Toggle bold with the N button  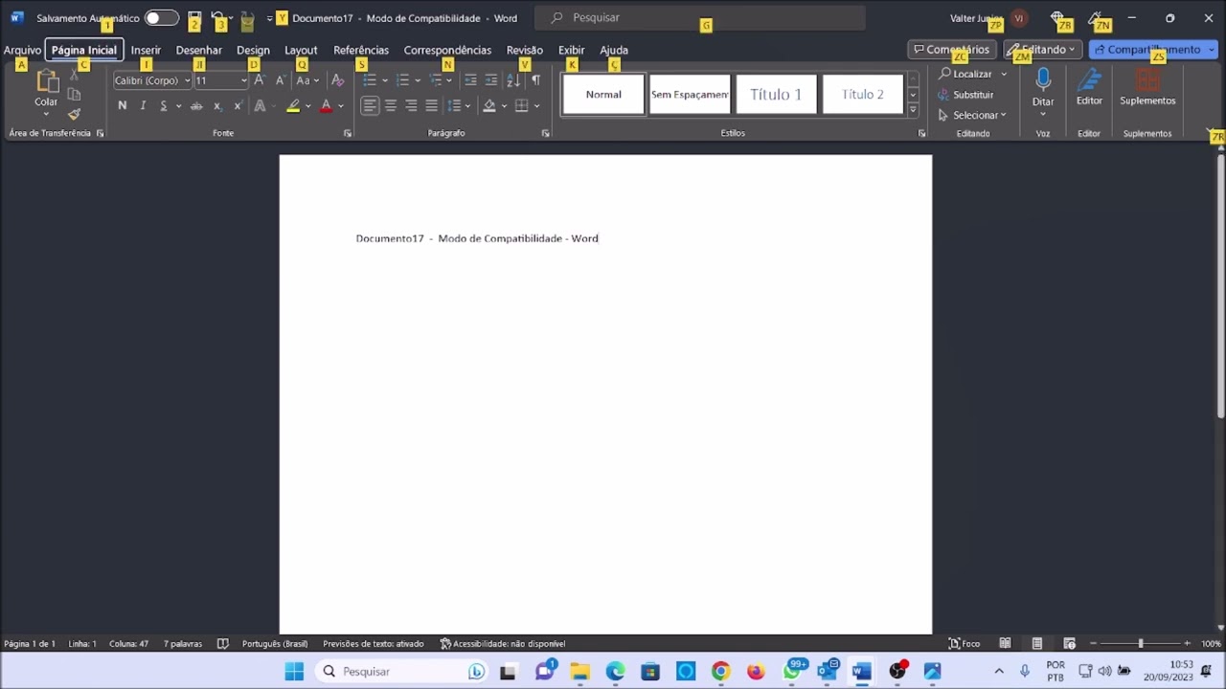pyautogui.click(x=122, y=106)
